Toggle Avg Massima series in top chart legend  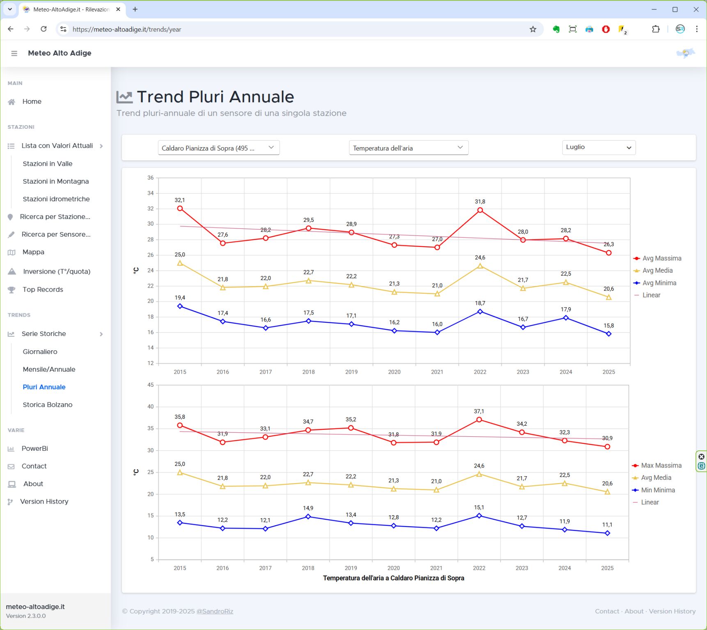click(661, 258)
